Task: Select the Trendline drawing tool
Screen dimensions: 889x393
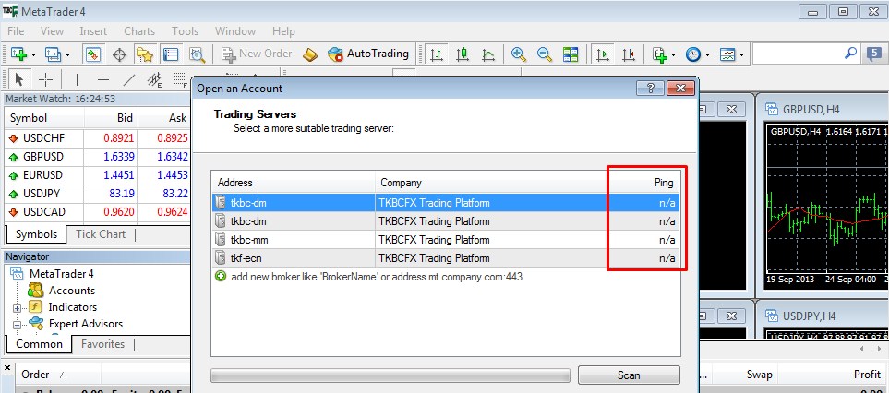Action: (129, 79)
